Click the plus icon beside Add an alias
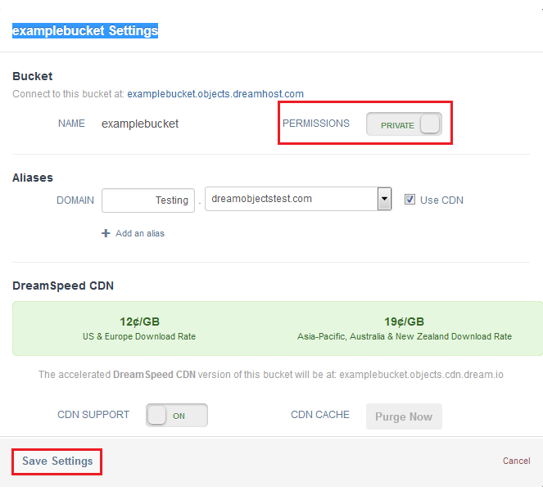Viewport: 543px width, 495px height. coord(106,233)
